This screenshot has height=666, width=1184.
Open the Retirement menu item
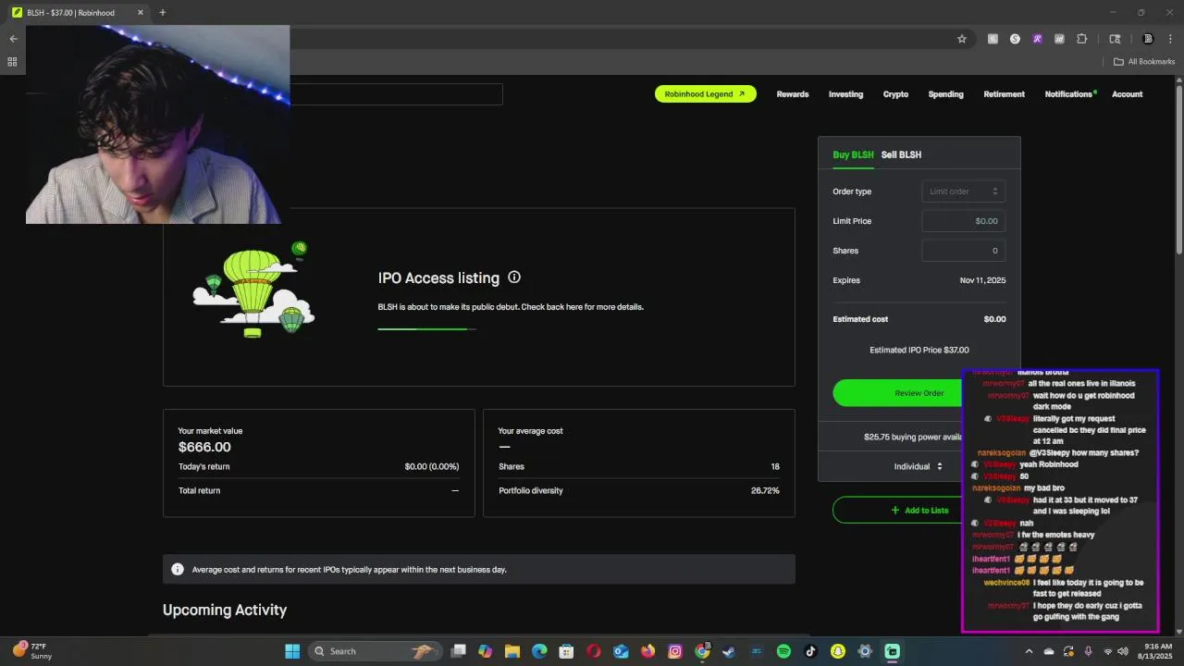pos(1004,94)
